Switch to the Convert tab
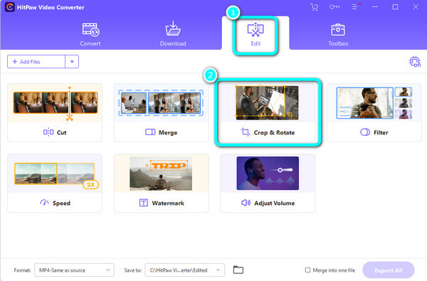Image resolution: width=427 pixels, height=281 pixels. [x=90, y=35]
